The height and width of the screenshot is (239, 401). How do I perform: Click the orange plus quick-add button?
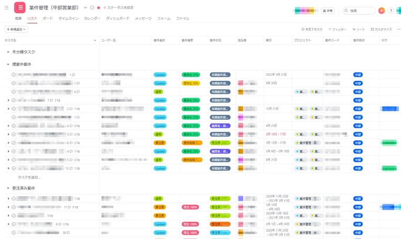coord(382,11)
